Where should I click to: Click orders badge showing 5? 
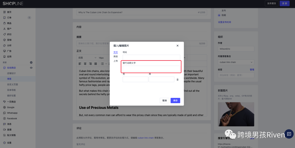pos(29,18)
